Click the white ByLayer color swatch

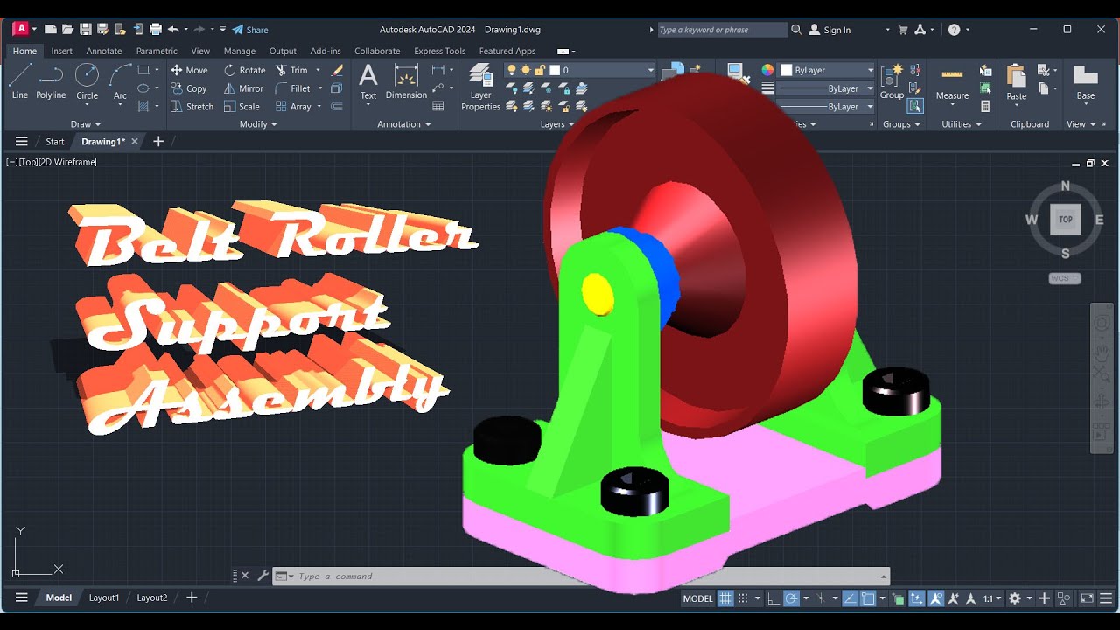pyautogui.click(x=786, y=70)
